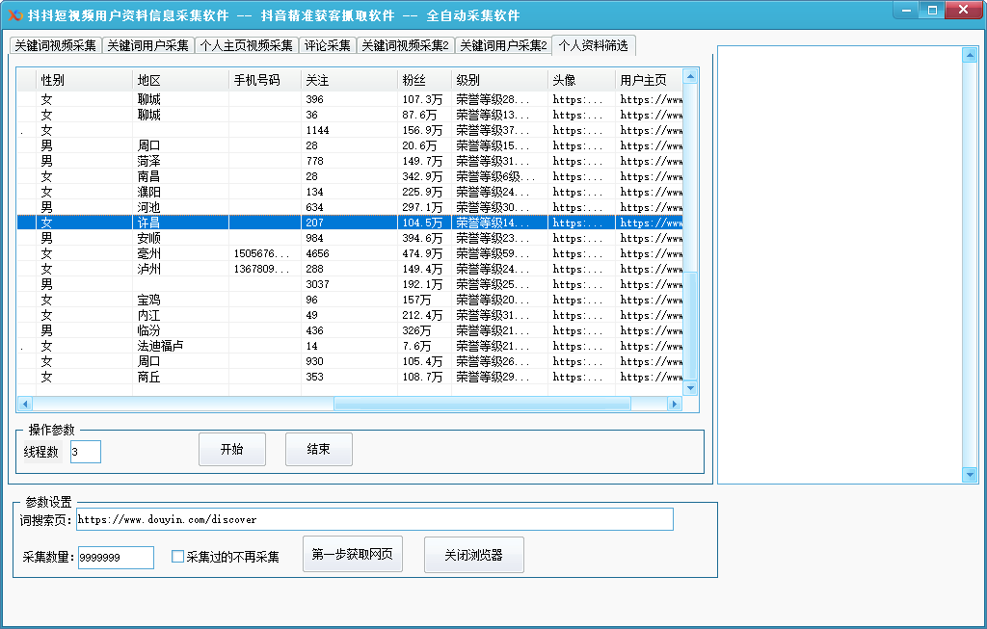The image size is (987, 629).
Task: Sort by 粉丝 column header
Action: point(425,80)
